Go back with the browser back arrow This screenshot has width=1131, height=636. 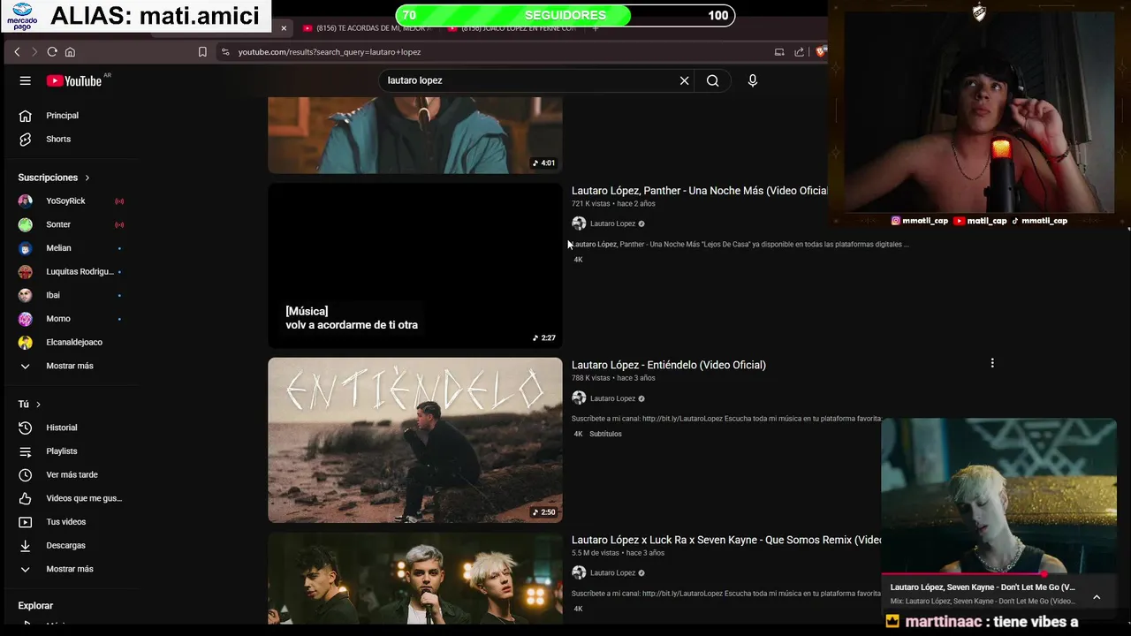tap(17, 52)
